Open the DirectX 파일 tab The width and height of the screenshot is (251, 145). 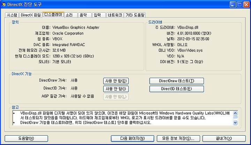click(x=31, y=15)
